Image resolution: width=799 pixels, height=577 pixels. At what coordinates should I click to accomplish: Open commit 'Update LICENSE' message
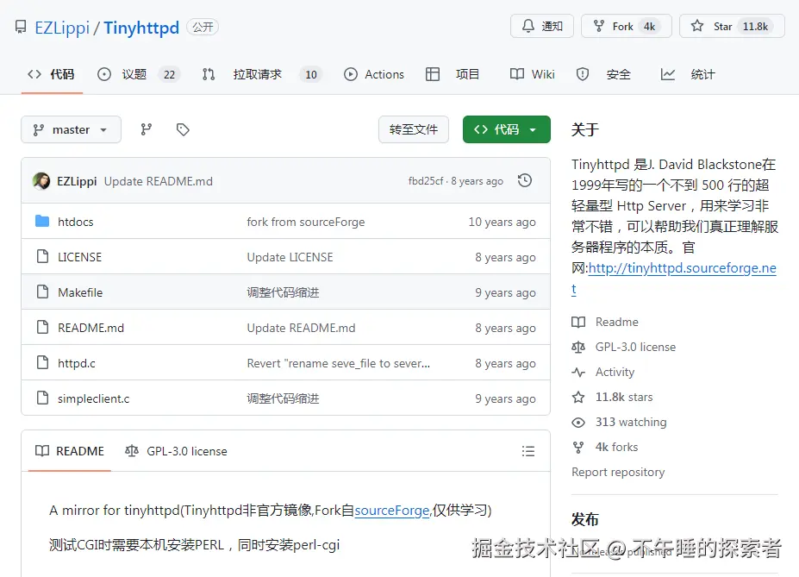coord(290,257)
